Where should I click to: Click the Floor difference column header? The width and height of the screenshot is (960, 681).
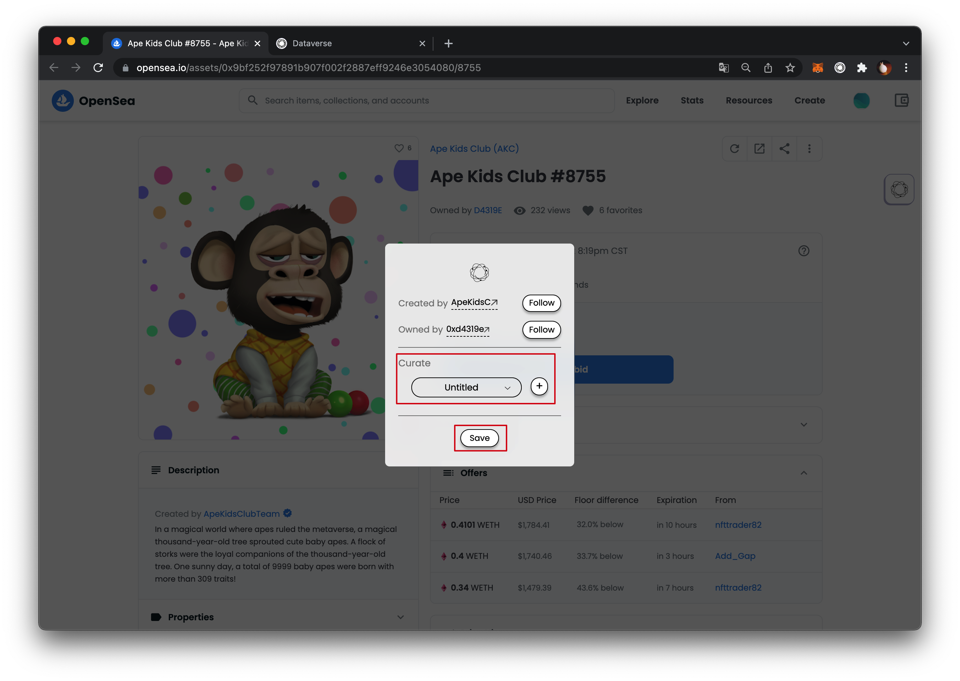coord(606,500)
